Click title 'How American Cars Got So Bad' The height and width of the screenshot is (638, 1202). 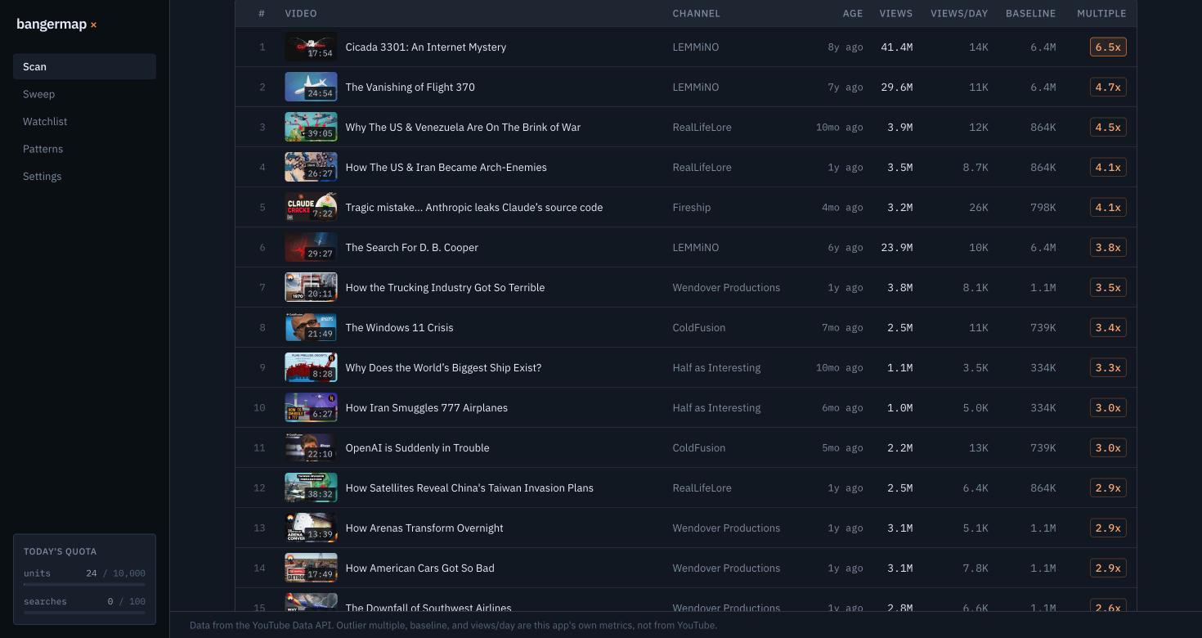(420, 568)
